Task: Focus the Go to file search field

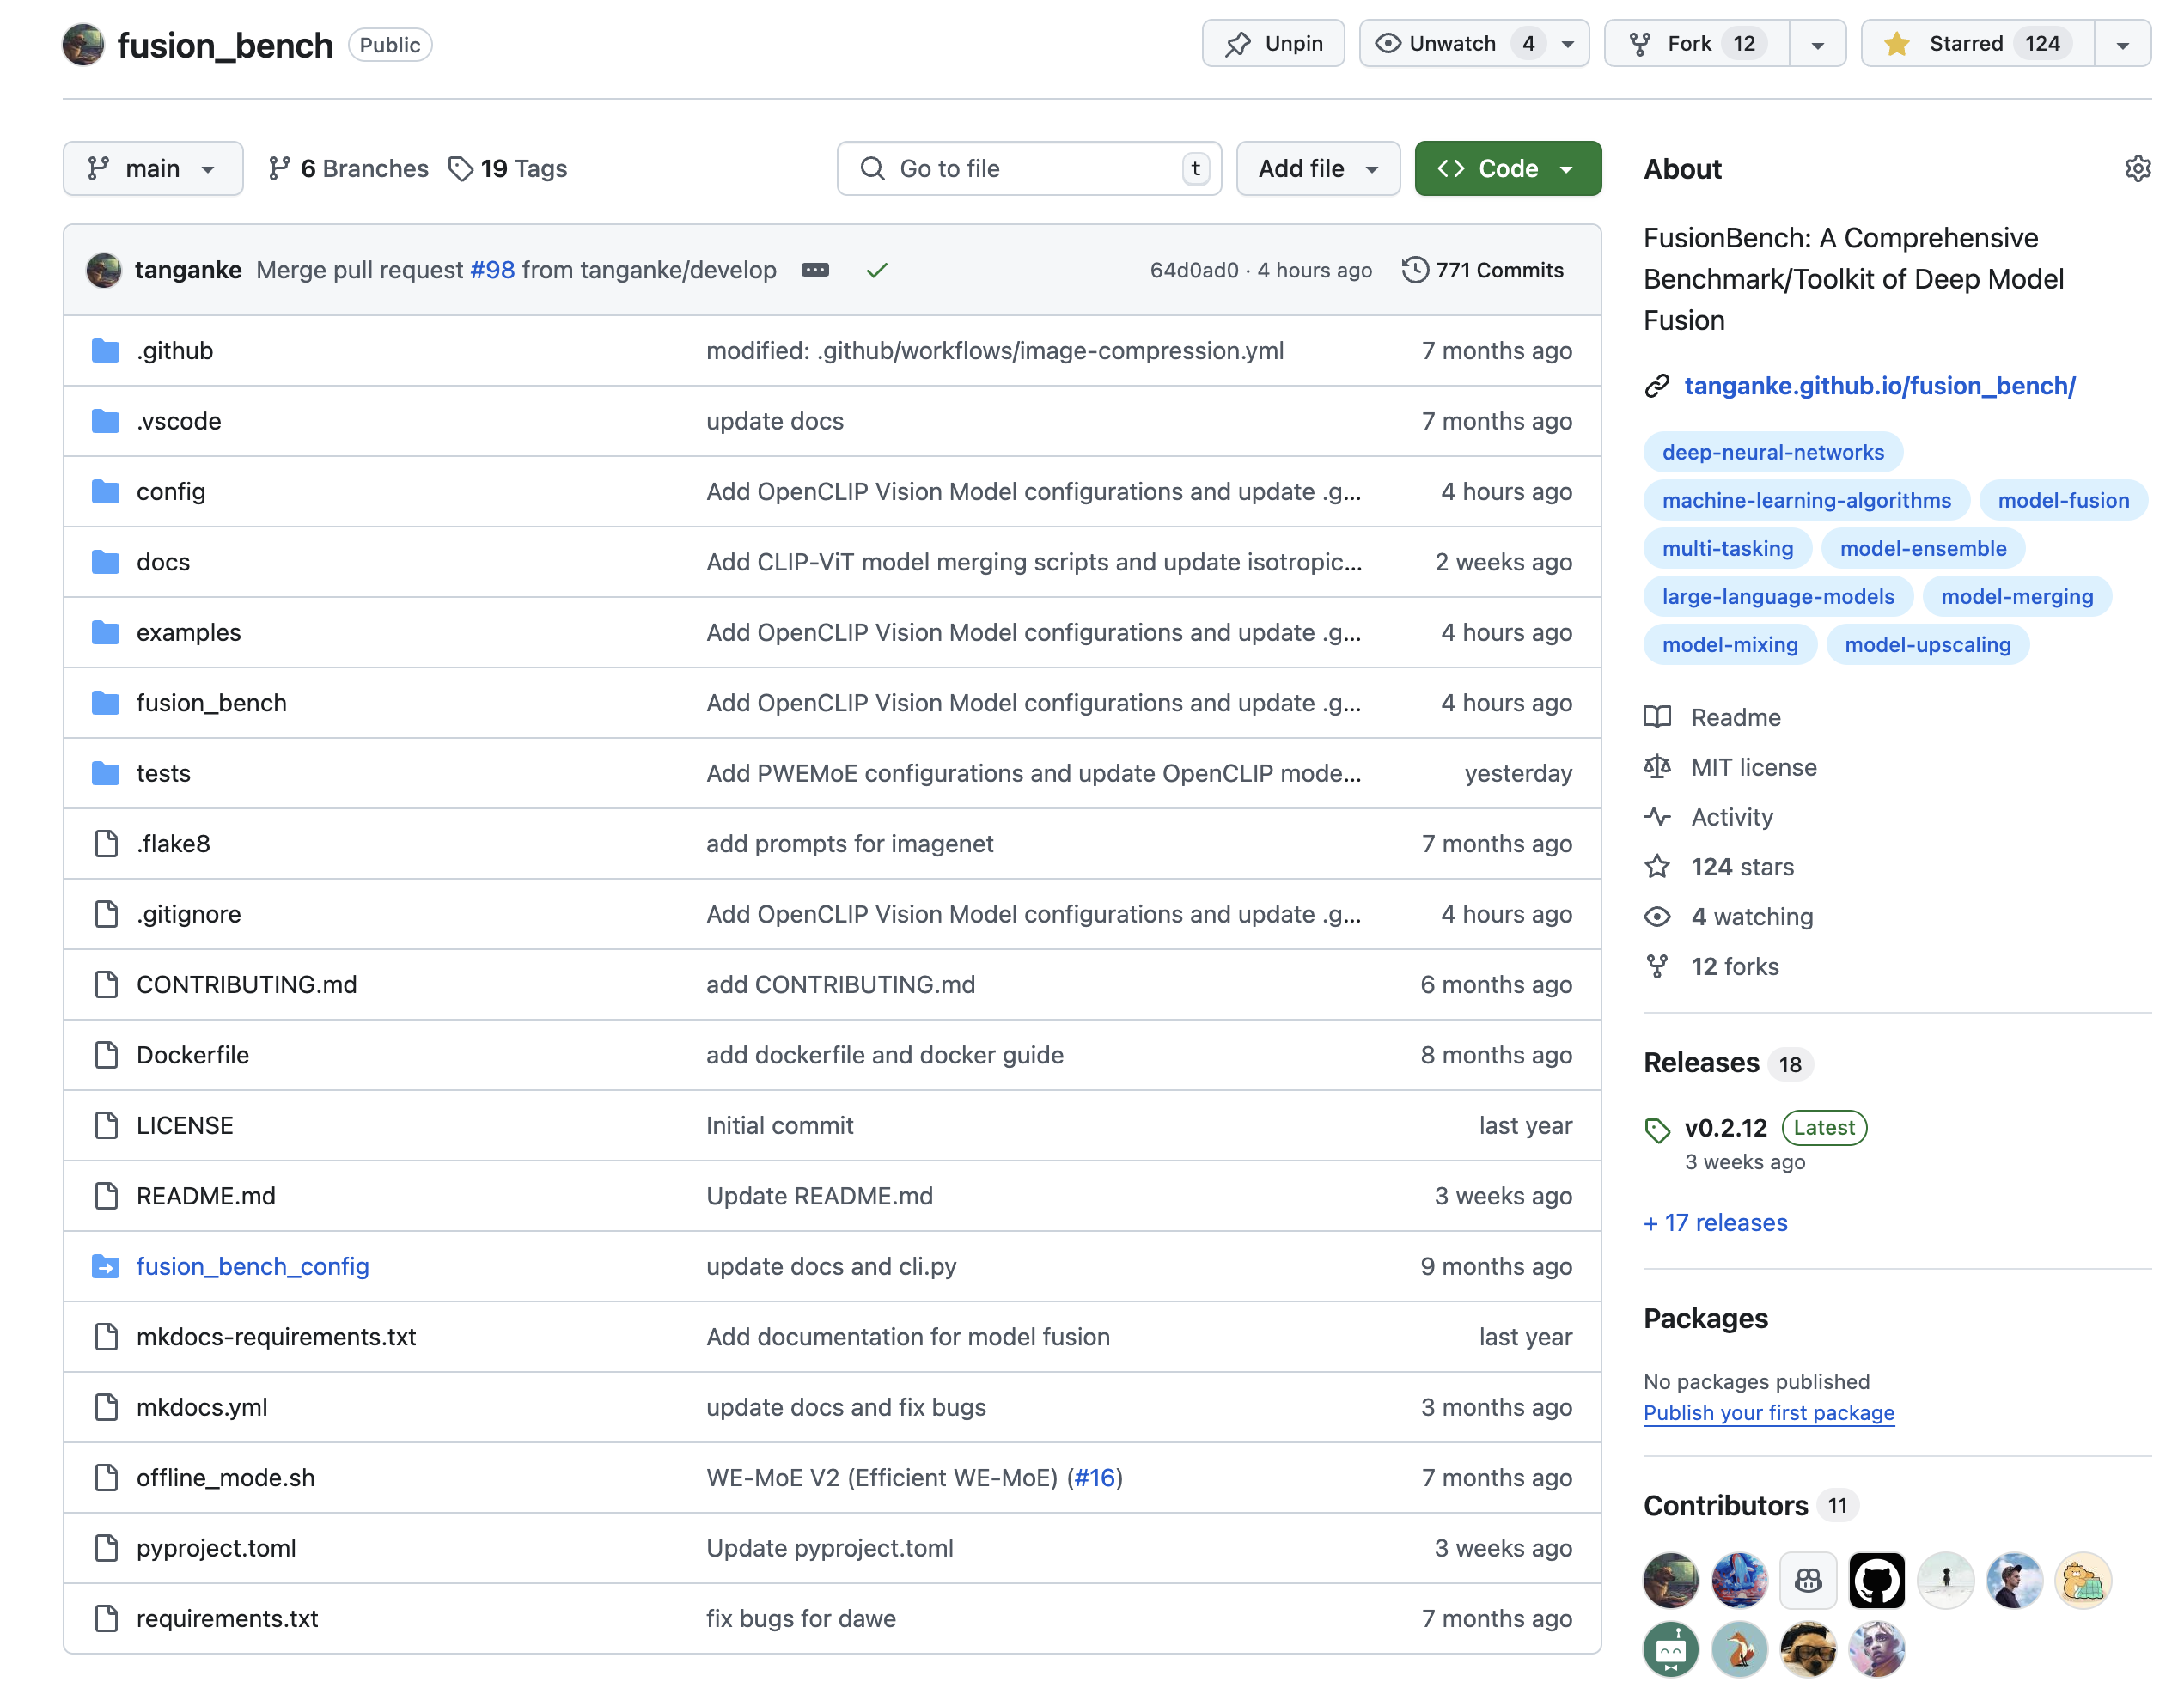Action: coord(1028,168)
